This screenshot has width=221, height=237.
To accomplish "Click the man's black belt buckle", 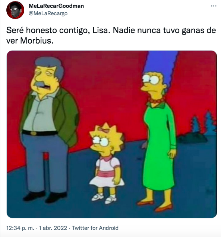I will coord(34,133).
